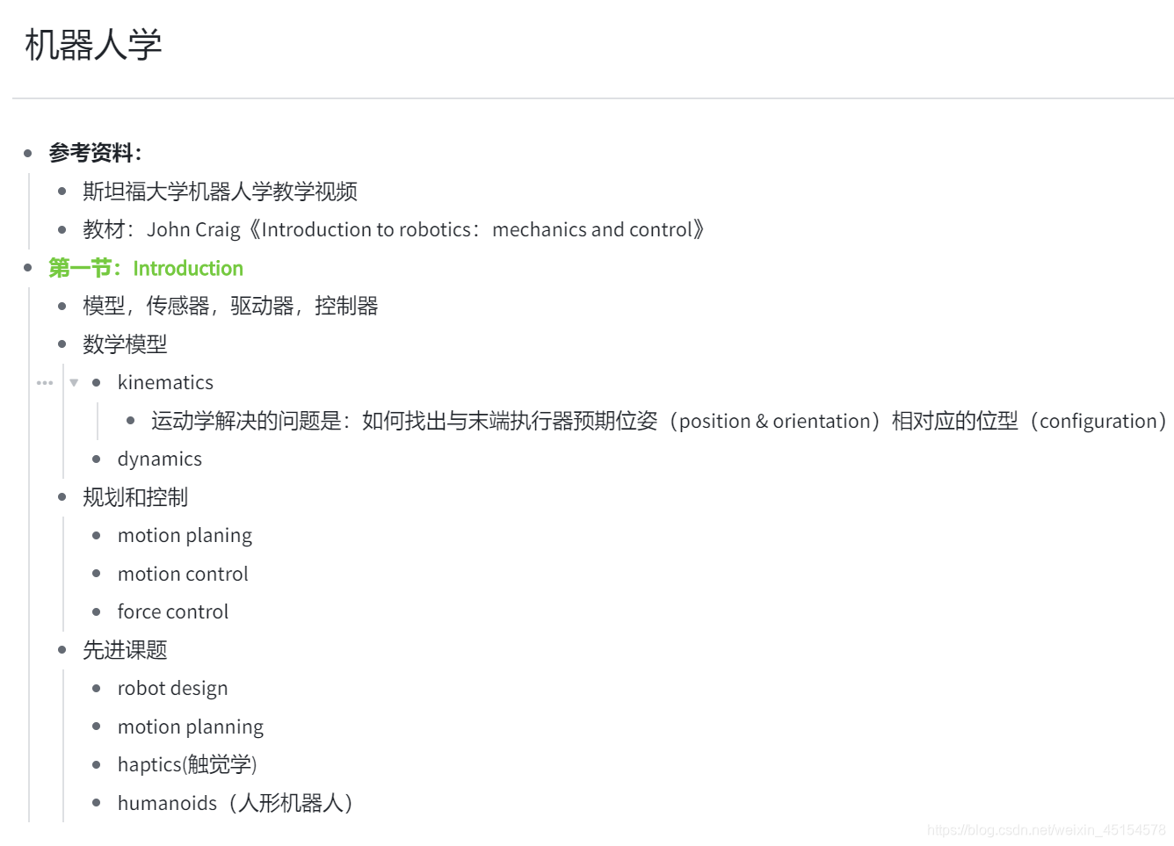1174x846 pixels.
Task: Click the bullet dot before 先进课题
Action: 62,649
